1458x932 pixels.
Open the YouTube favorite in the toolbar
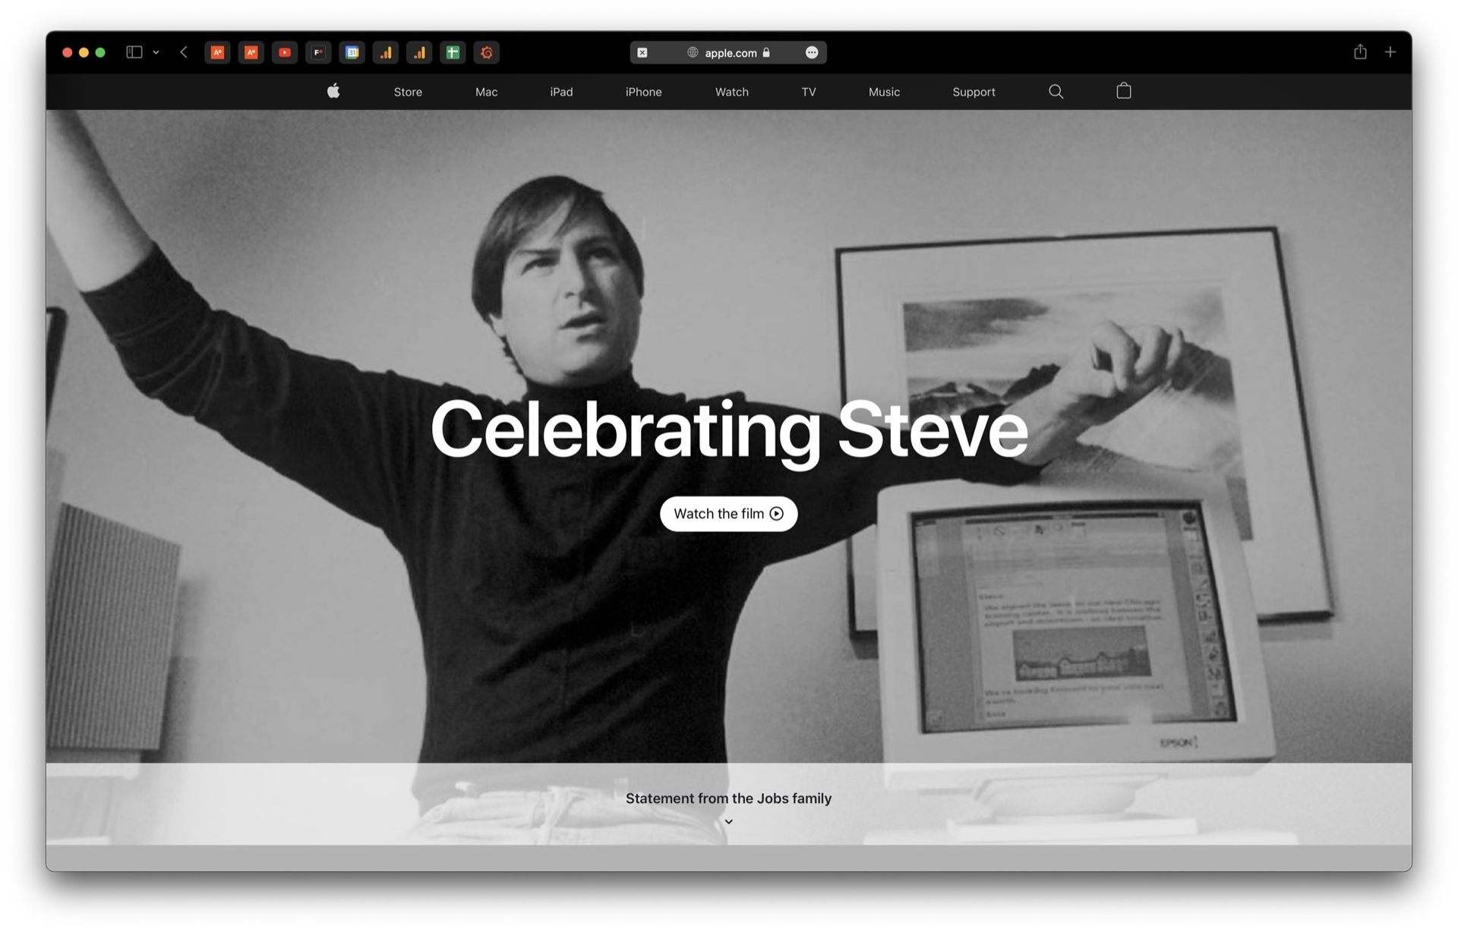pyautogui.click(x=285, y=52)
